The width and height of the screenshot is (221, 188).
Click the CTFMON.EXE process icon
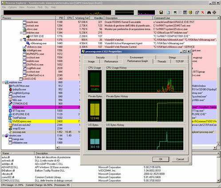[x=10, y=104]
